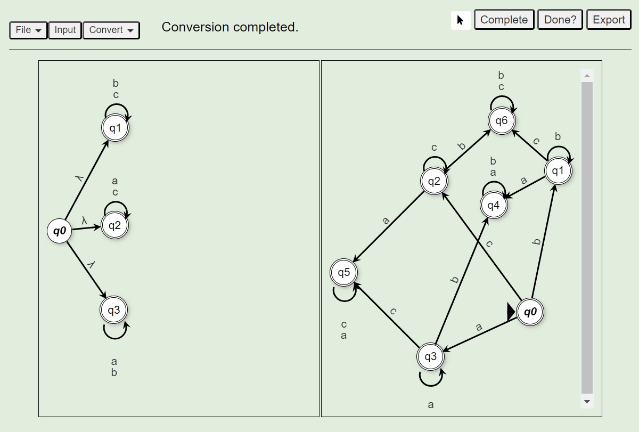The width and height of the screenshot is (639, 432).
Task: Click the Complete button
Action: click(x=504, y=20)
